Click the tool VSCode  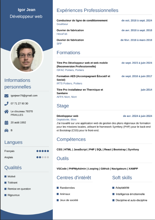[62, 169]
